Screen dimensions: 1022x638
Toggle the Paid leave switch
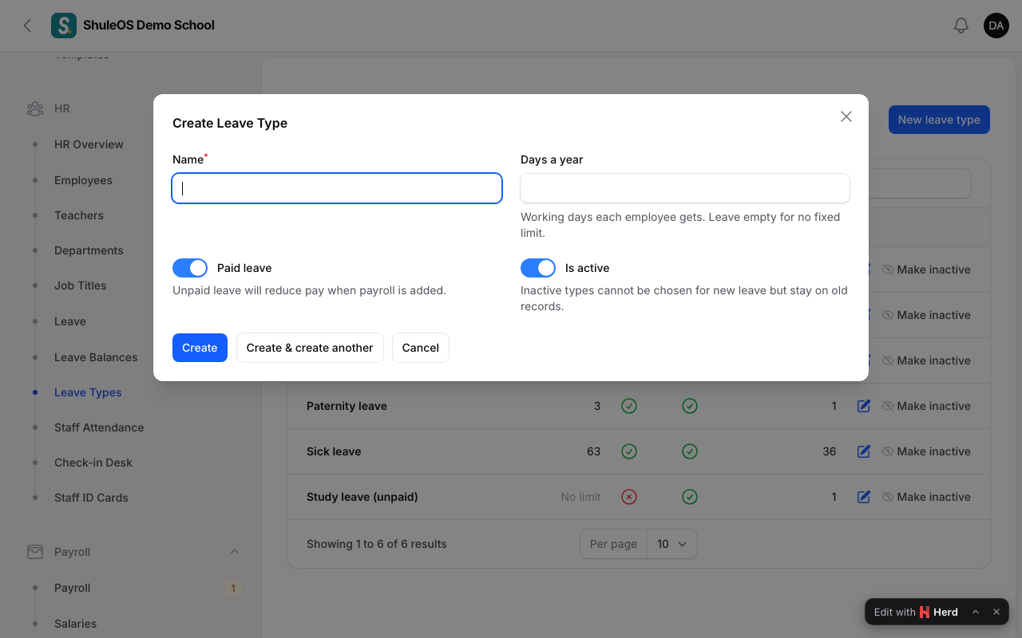coord(190,268)
